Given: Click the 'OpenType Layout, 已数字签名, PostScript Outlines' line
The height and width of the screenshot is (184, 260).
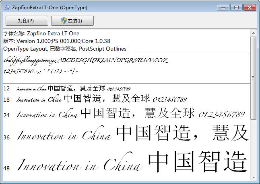Looking at the screenshot, I should (65, 49).
